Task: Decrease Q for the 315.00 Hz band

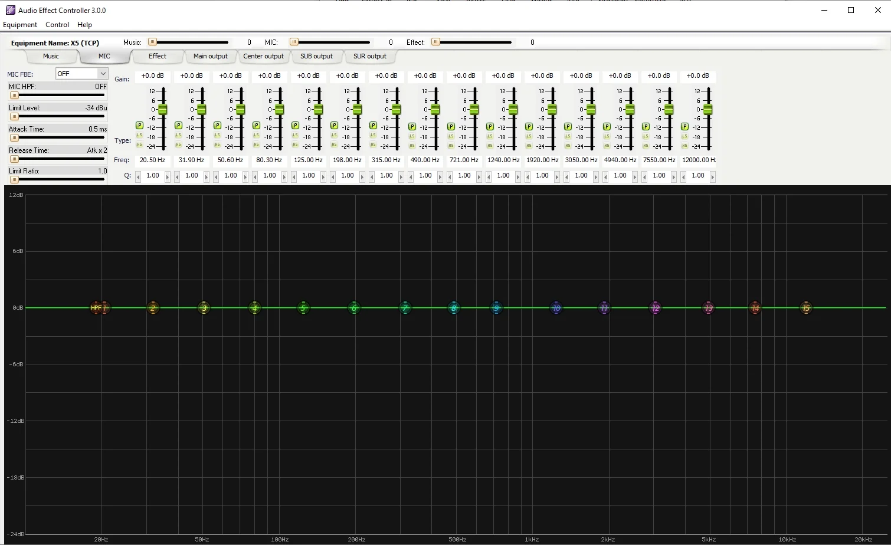Action: [x=372, y=176]
